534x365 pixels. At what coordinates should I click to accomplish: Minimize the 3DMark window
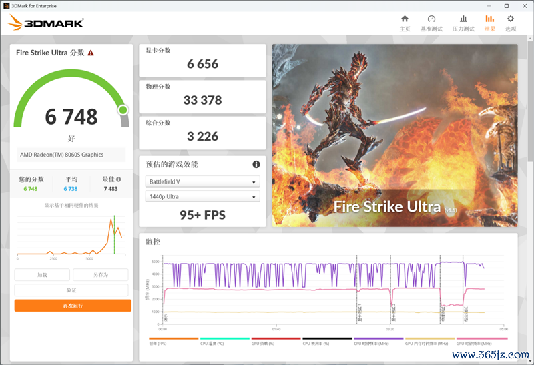point(489,6)
